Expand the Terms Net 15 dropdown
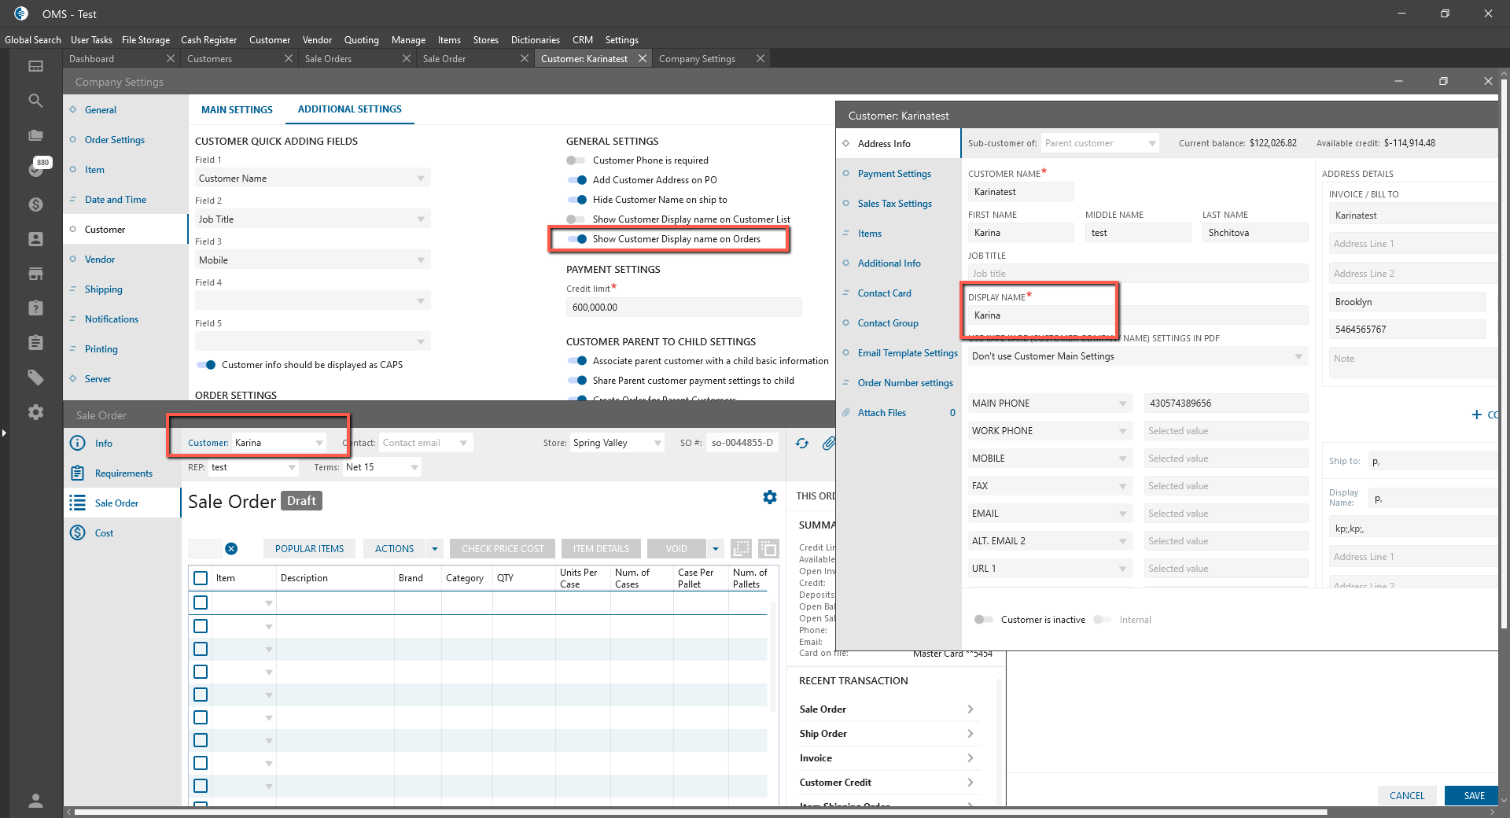This screenshot has height=818, width=1510. (x=414, y=467)
